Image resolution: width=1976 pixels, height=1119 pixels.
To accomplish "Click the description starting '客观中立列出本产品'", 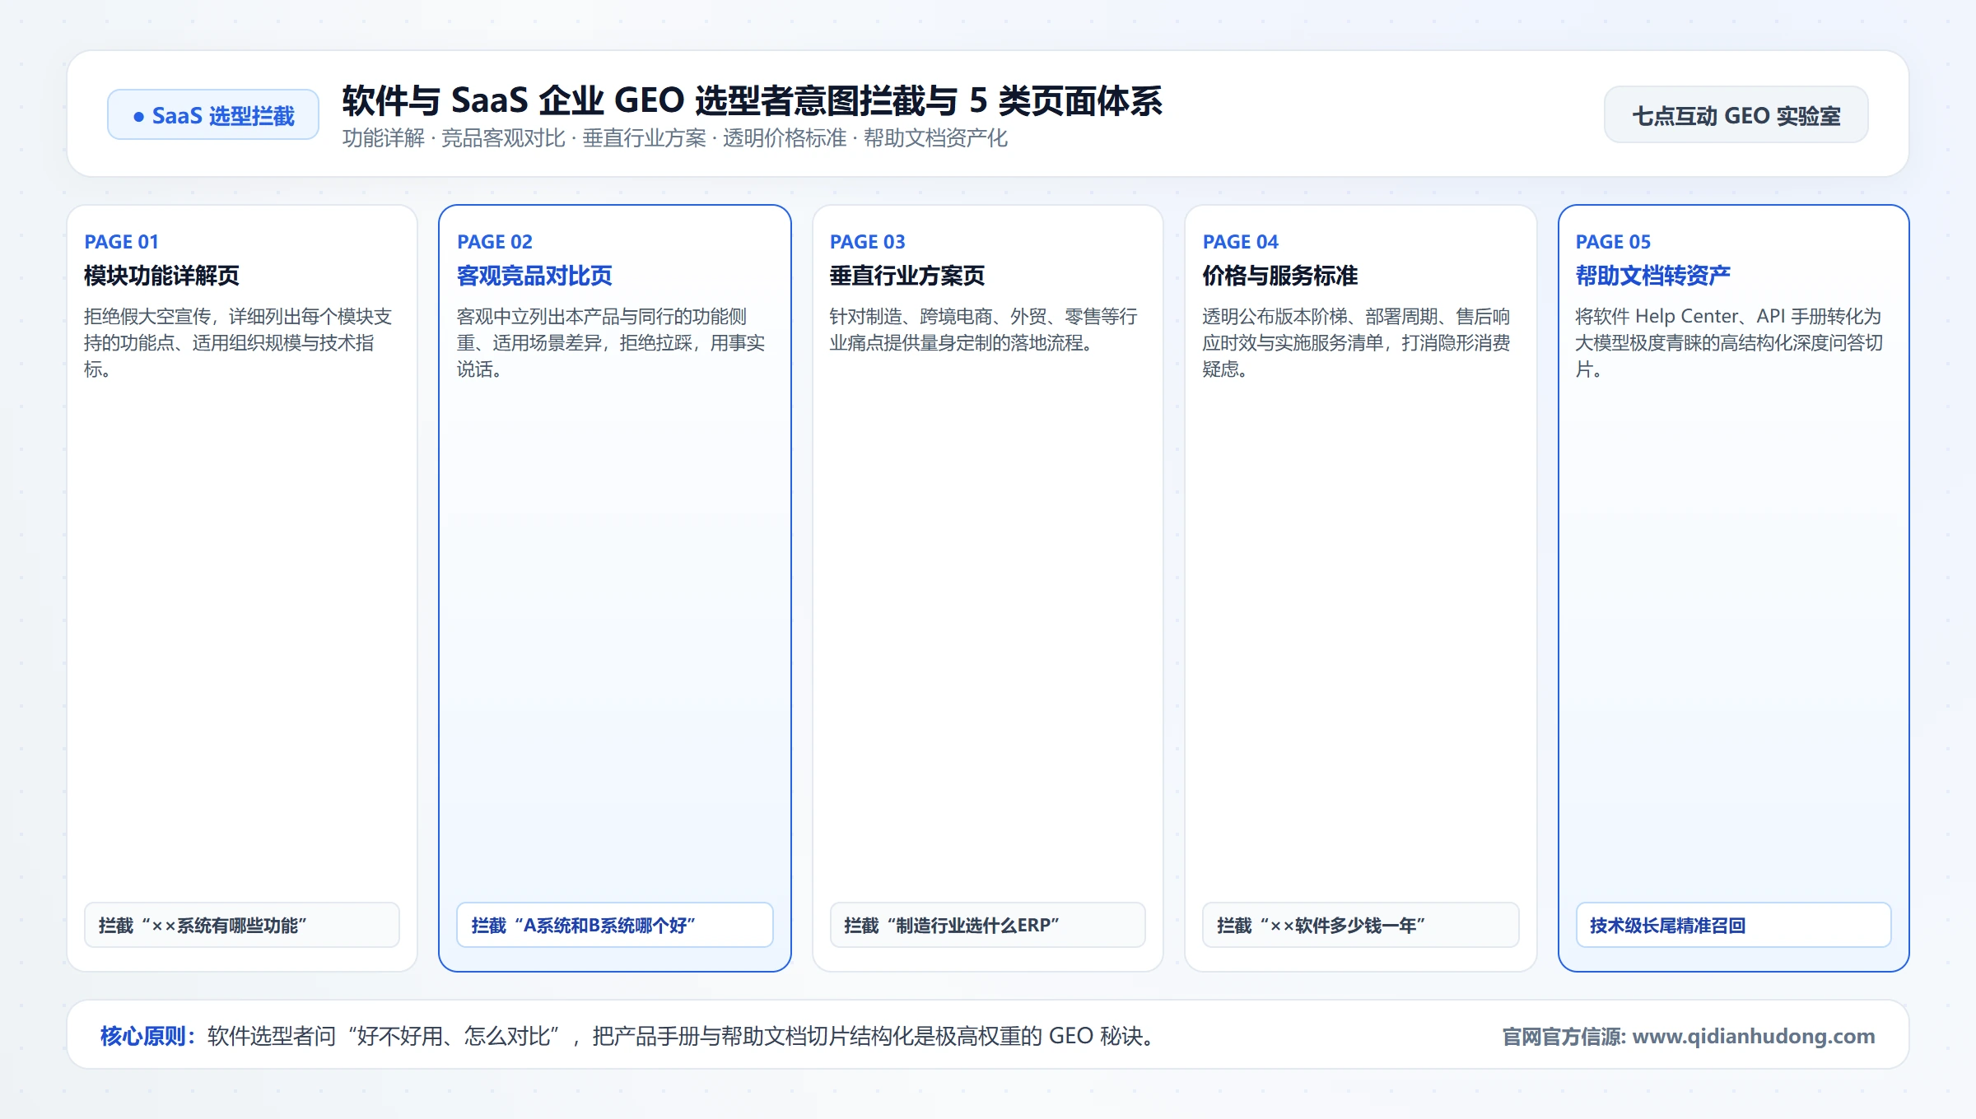I will (x=611, y=343).
